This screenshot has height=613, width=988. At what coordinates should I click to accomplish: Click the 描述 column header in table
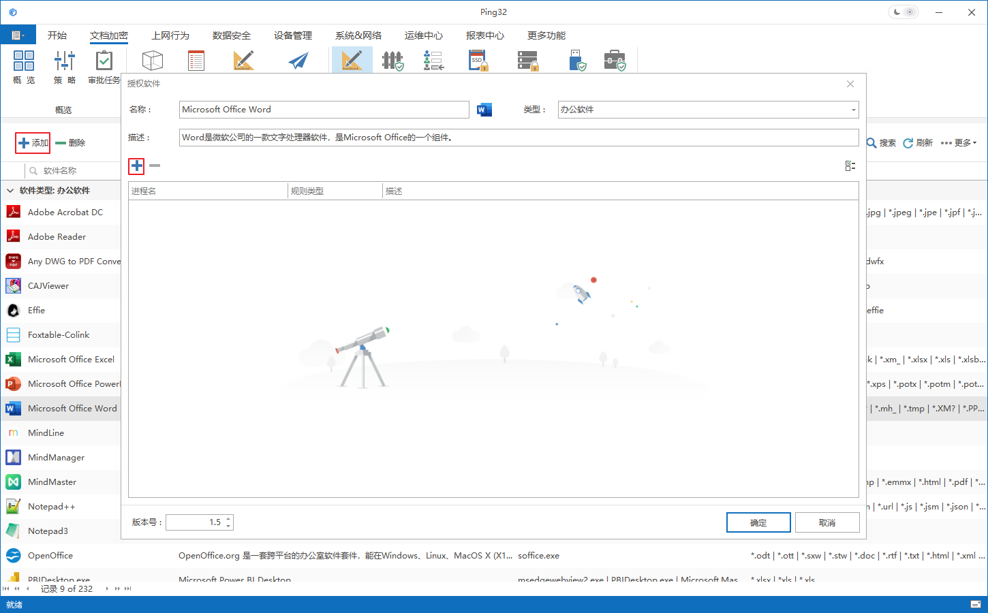[x=620, y=191]
